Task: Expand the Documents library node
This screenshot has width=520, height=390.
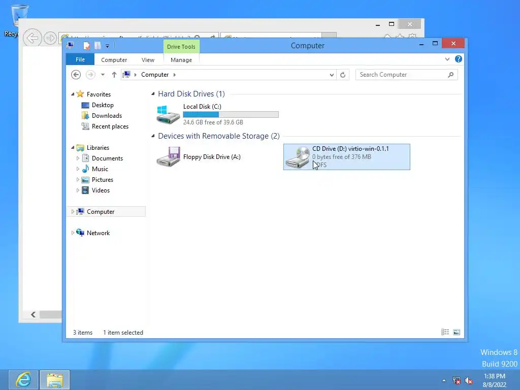Action: 78,158
